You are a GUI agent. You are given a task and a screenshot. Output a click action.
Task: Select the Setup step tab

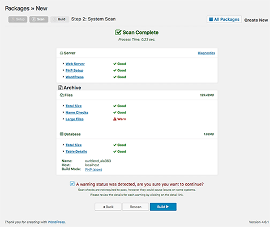tap(18, 19)
